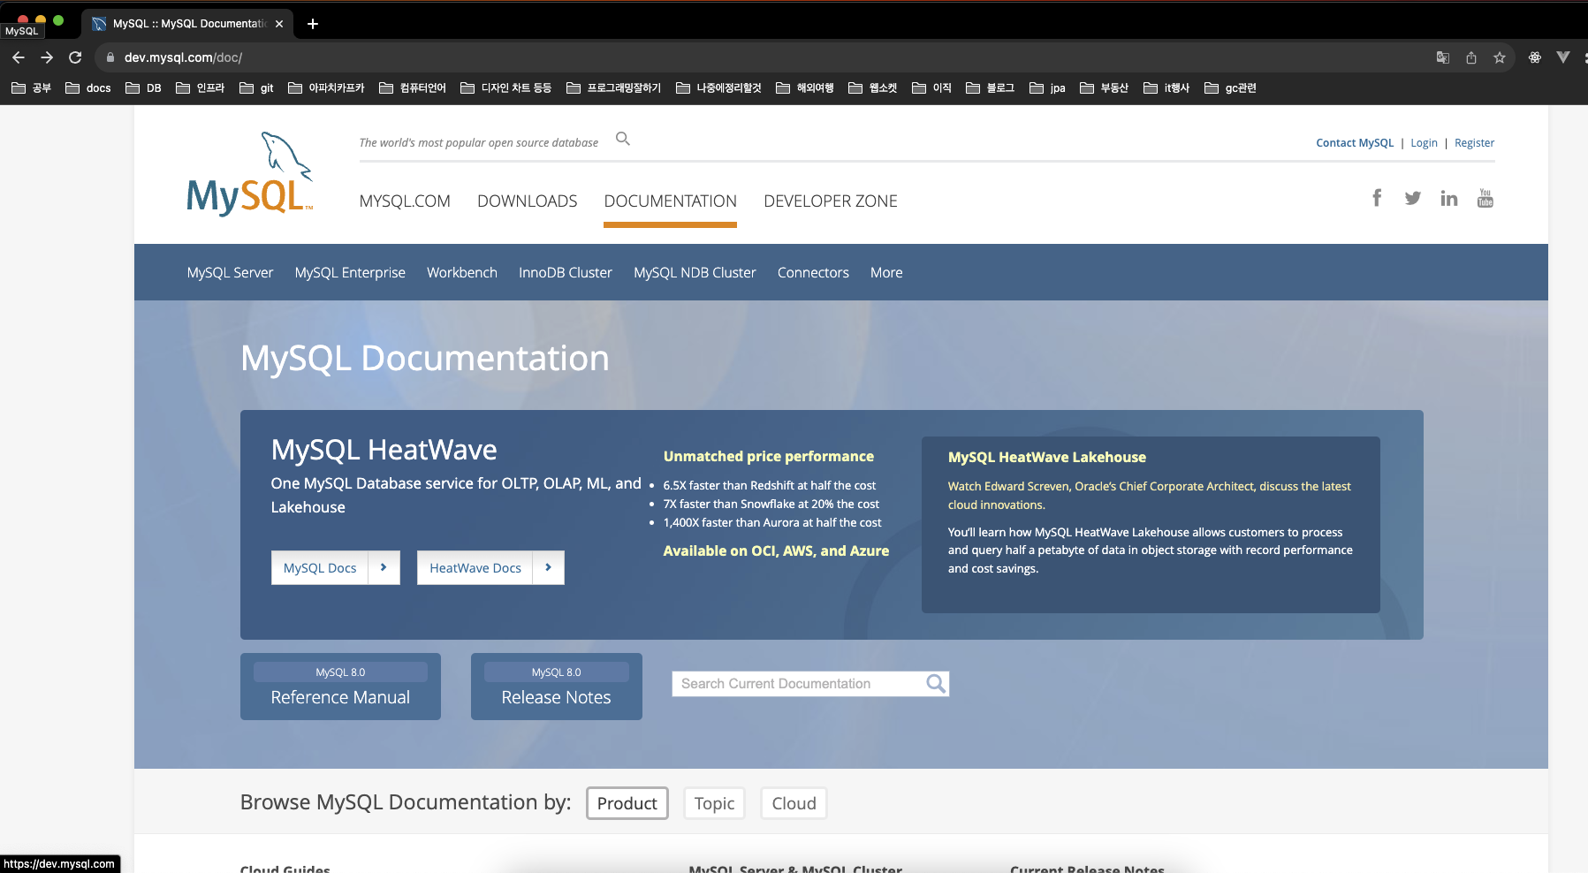Open MySQL Server submenu item
Image resolution: width=1588 pixels, height=873 pixels.
tap(230, 272)
